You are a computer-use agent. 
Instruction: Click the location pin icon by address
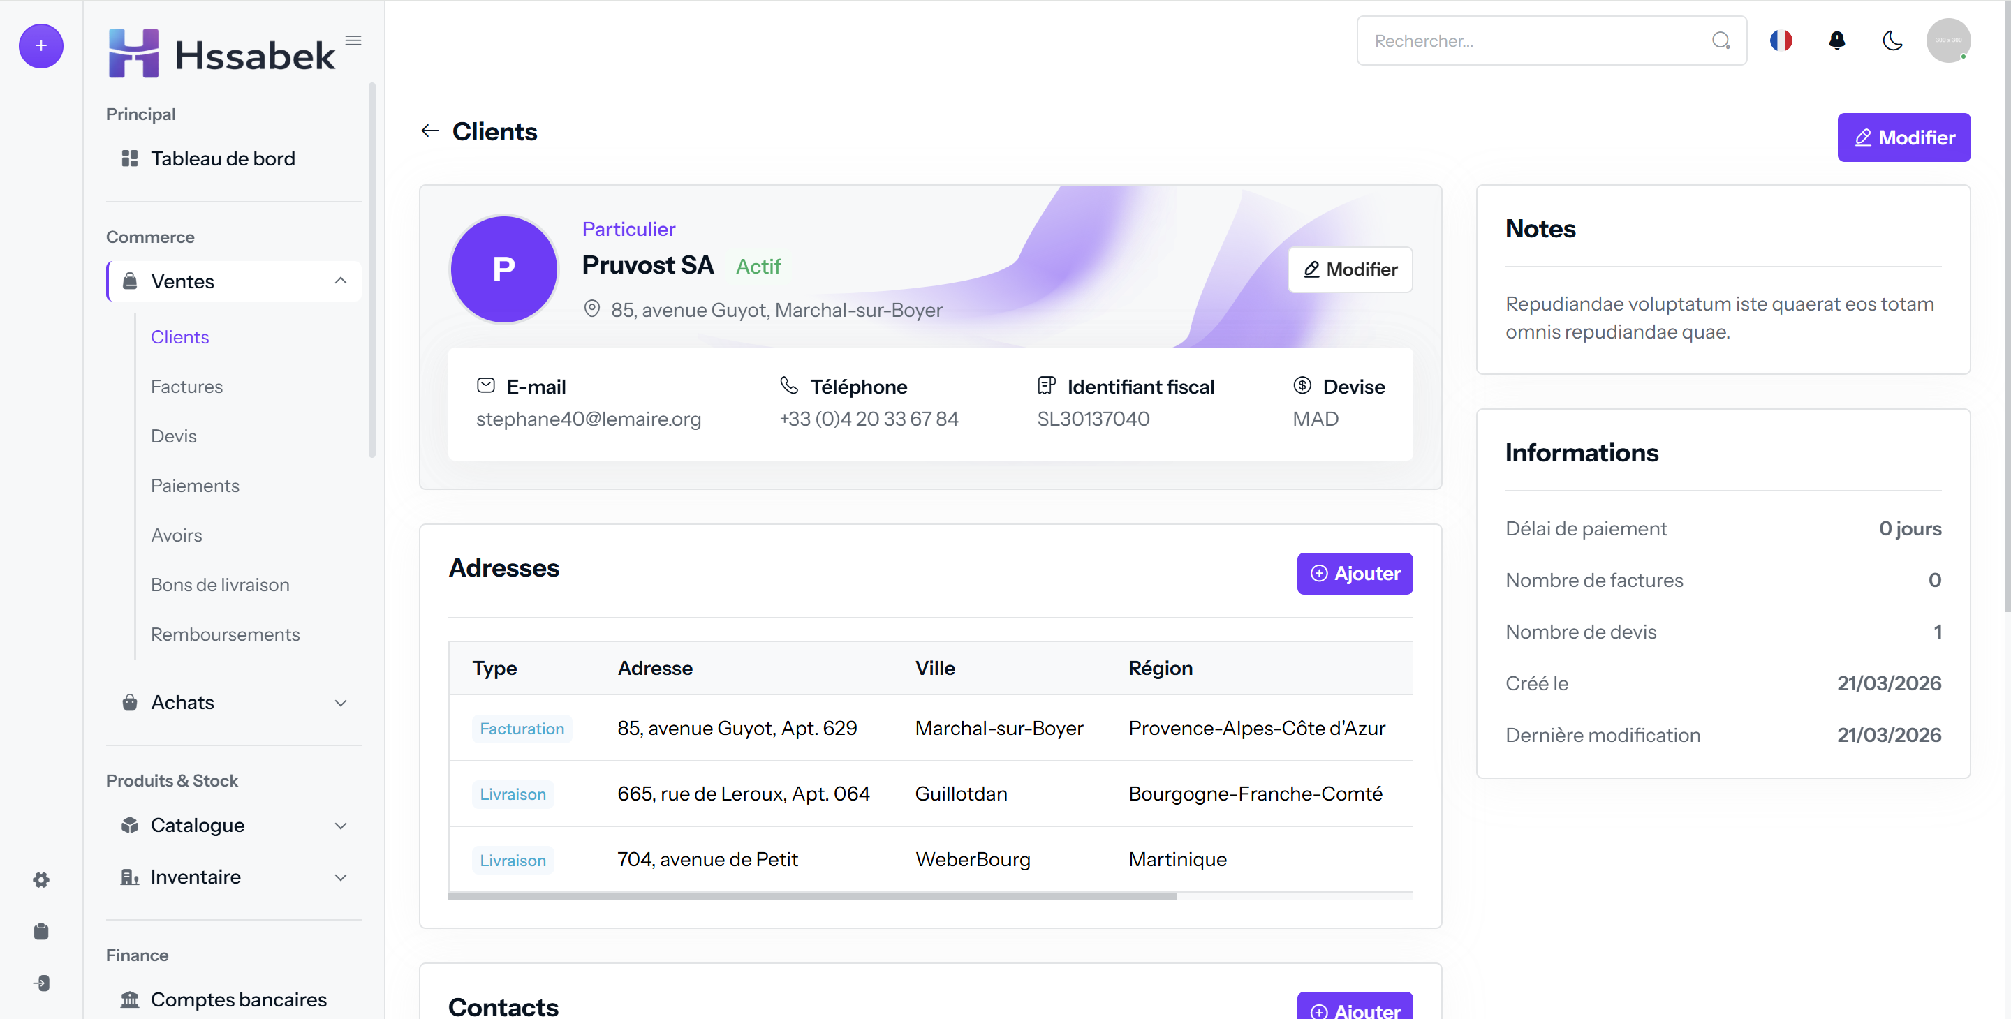[x=591, y=309]
